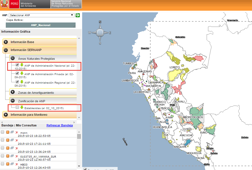Download the ANP de Administración Regional layer
The height and width of the screenshot is (170, 252).
tap(21, 82)
